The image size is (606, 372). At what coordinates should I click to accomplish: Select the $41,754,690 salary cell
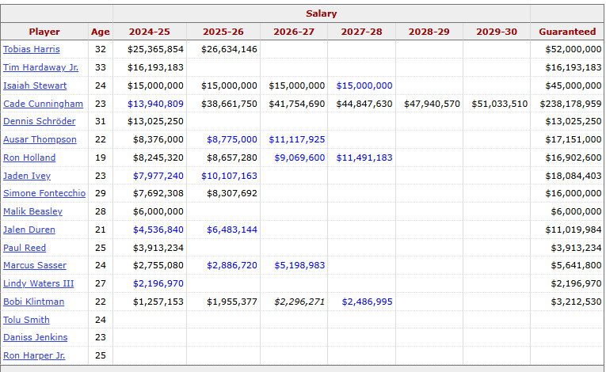click(x=297, y=104)
